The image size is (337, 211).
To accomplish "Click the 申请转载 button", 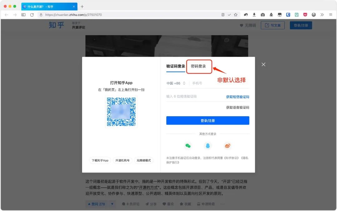I will click(206, 204).
